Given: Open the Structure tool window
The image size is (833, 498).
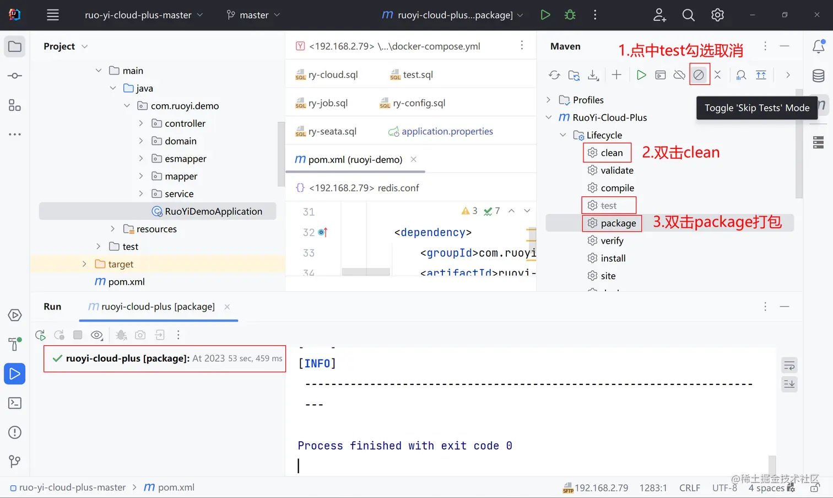Looking at the screenshot, I should click(15, 105).
